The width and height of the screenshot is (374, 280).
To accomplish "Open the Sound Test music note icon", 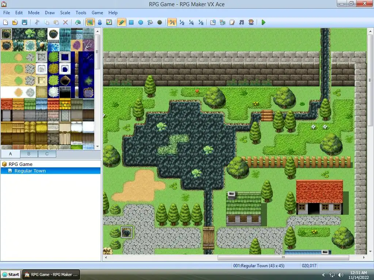I will pyautogui.click(x=241, y=22).
